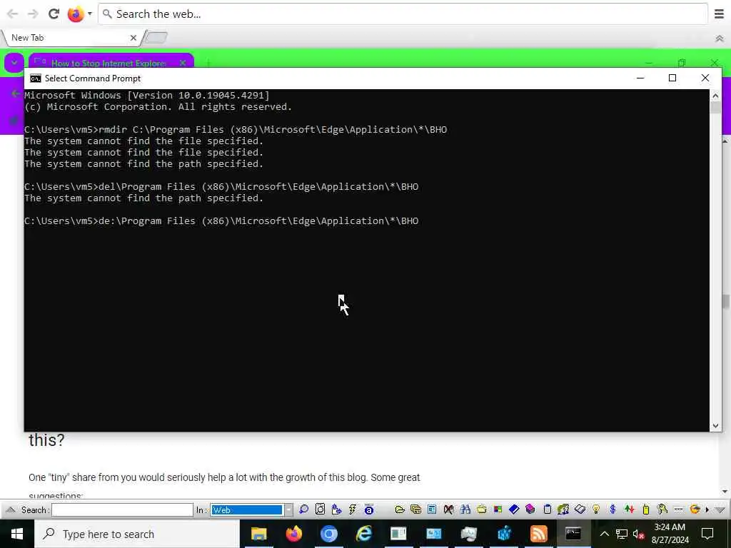This screenshot has height=548, width=731.
Task: Open File Explorer from the taskbar
Action: pyautogui.click(x=258, y=534)
